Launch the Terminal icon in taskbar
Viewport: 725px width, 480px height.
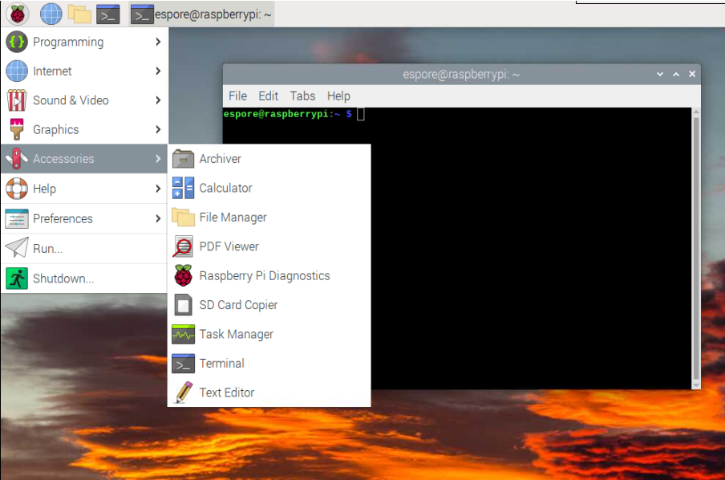(x=107, y=14)
